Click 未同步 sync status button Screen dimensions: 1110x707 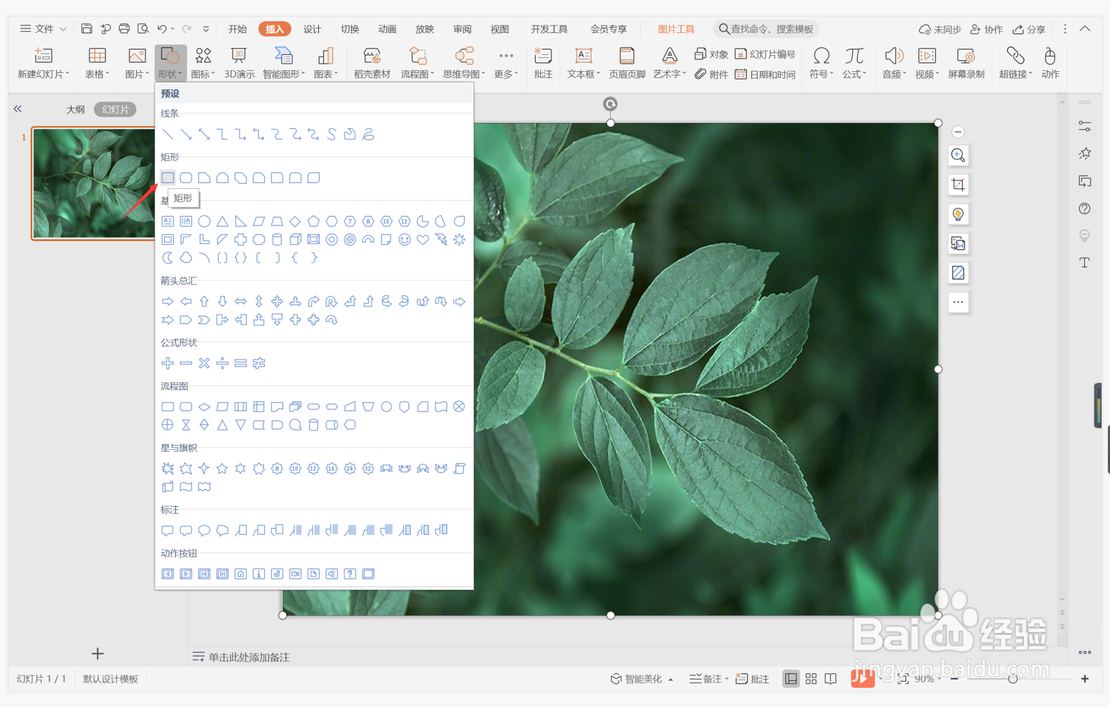[940, 29]
